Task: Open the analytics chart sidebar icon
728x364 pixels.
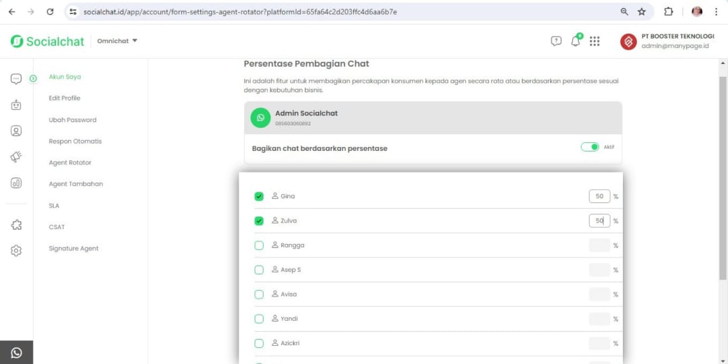Action: 16,183
